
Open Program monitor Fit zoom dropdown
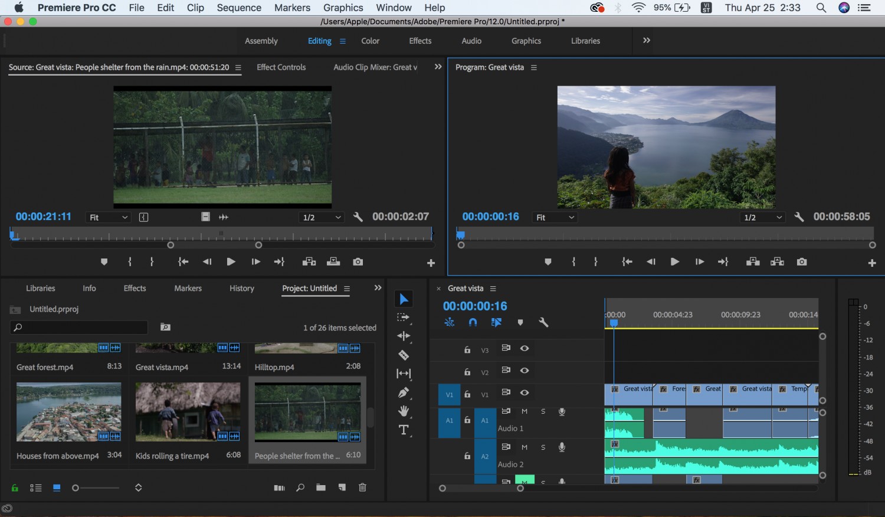click(554, 217)
